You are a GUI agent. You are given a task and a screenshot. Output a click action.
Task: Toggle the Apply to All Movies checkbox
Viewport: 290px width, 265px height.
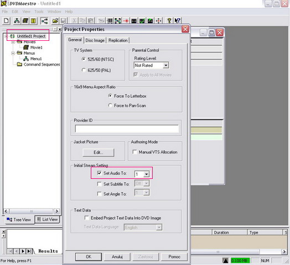[x=136, y=75]
